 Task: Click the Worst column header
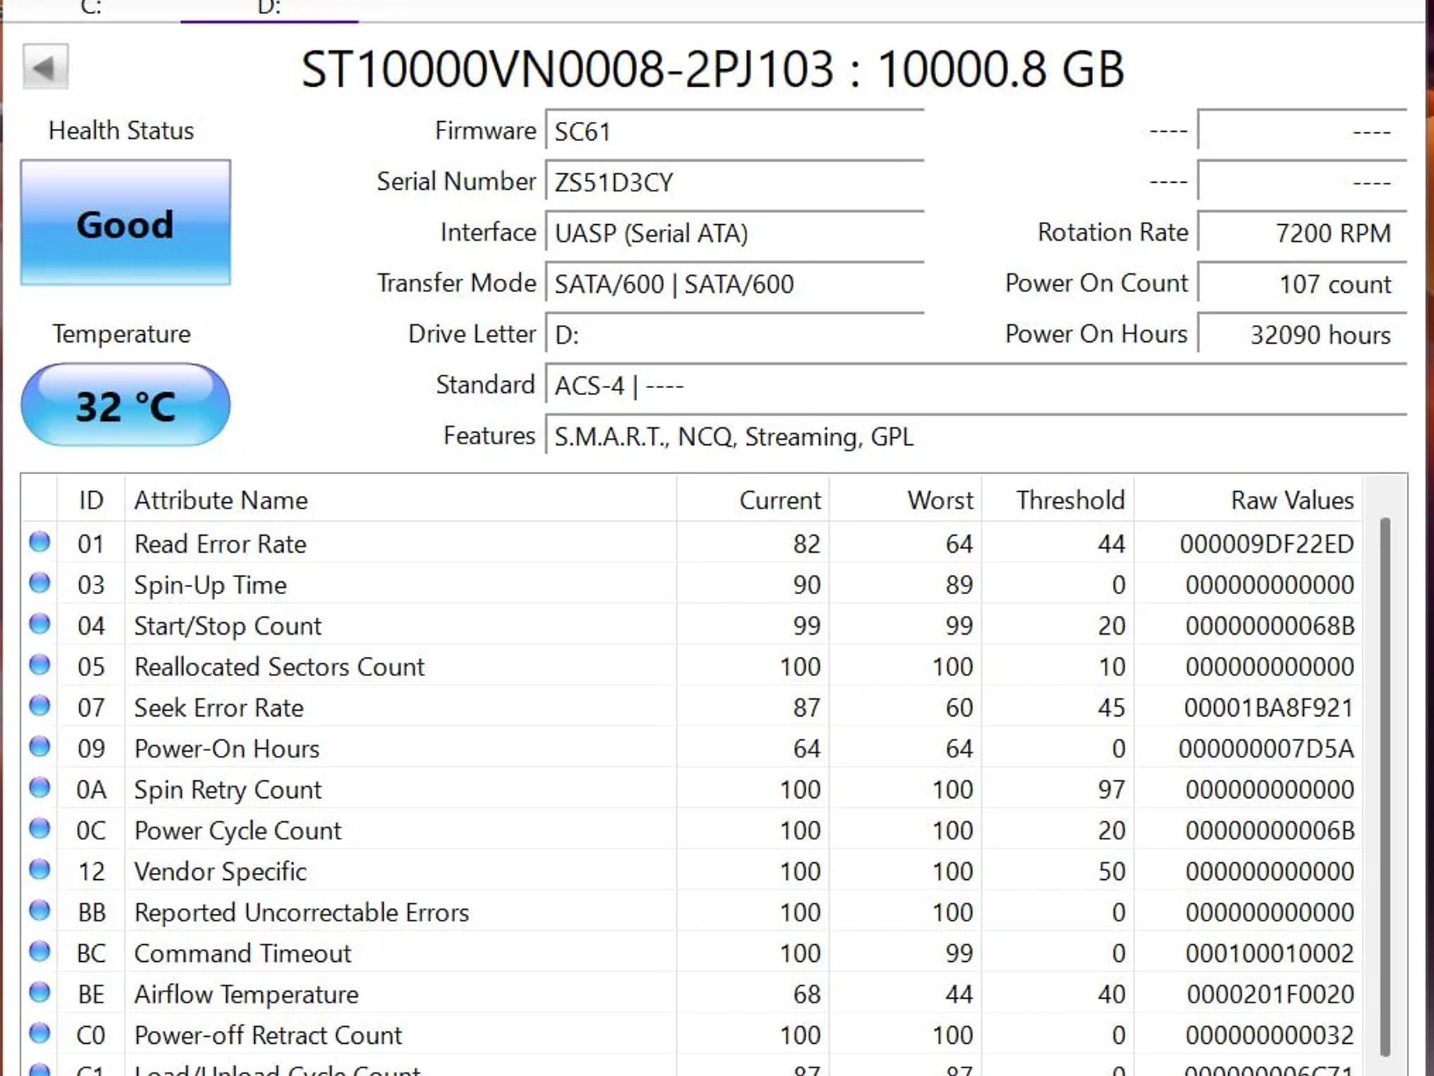tap(905, 499)
